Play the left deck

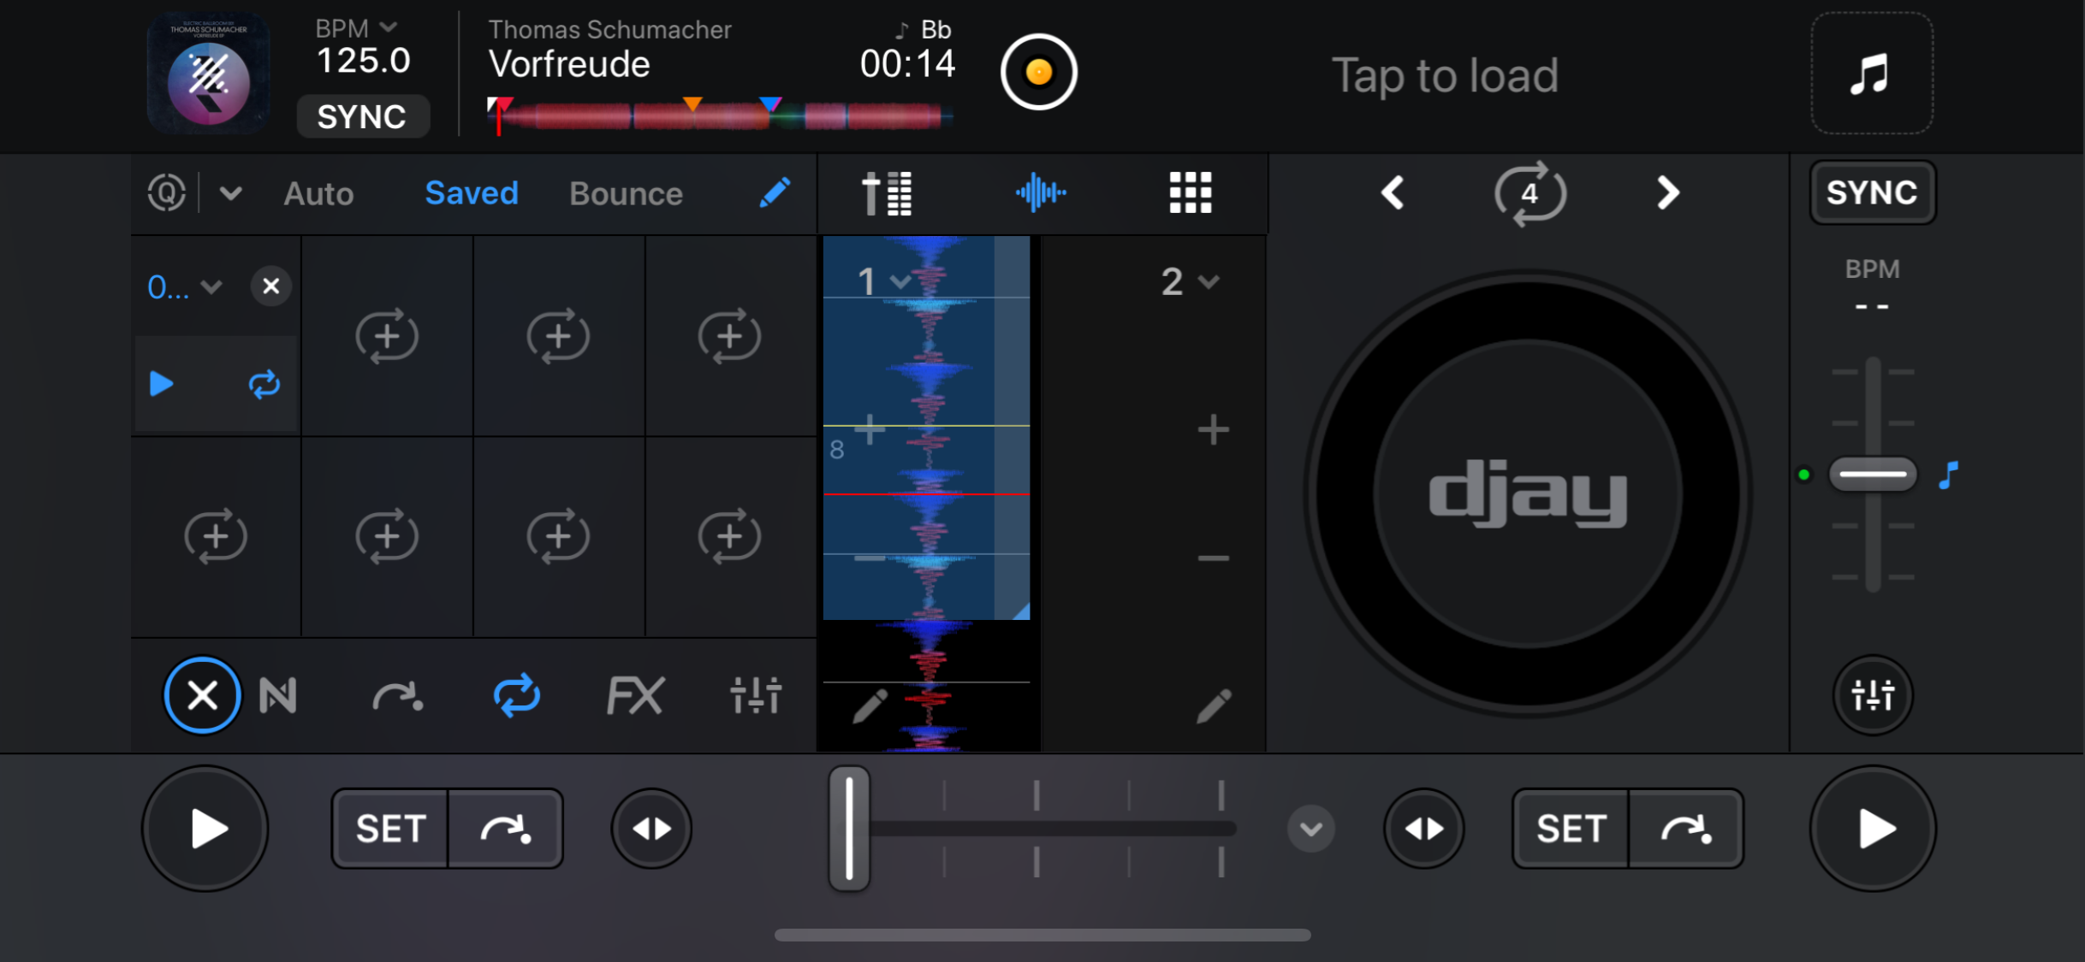[x=205, y=829]
